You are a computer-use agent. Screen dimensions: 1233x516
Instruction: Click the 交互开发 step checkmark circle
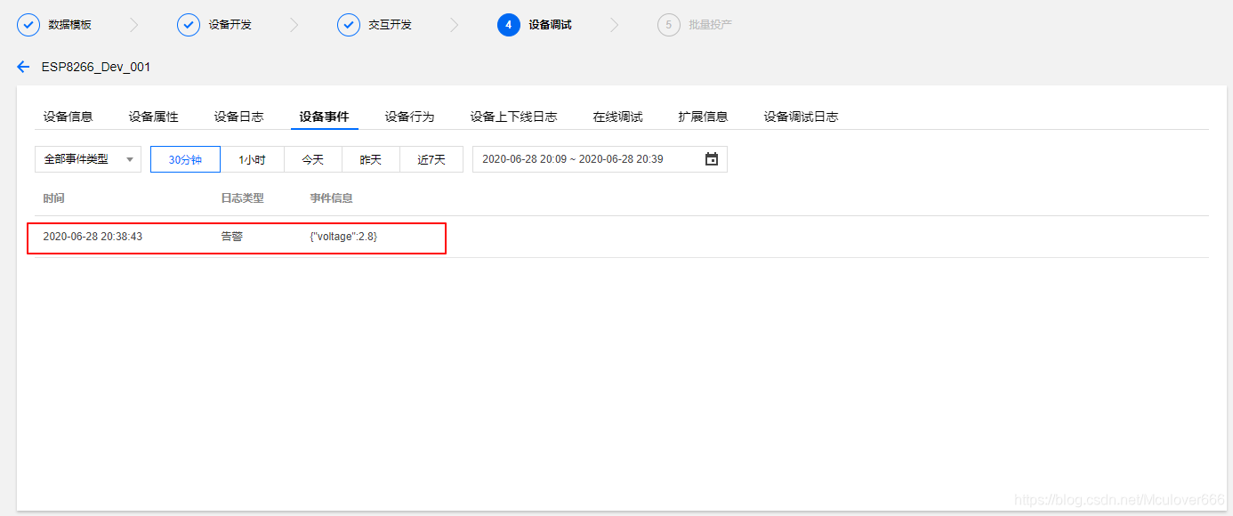(349, 25)
